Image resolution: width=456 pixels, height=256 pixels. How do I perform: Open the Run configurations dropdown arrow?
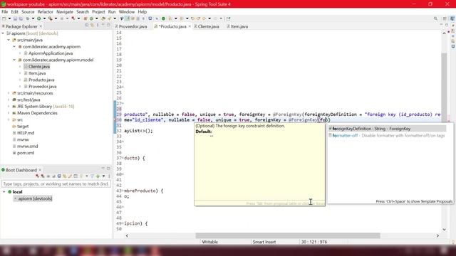coord(44,18)
